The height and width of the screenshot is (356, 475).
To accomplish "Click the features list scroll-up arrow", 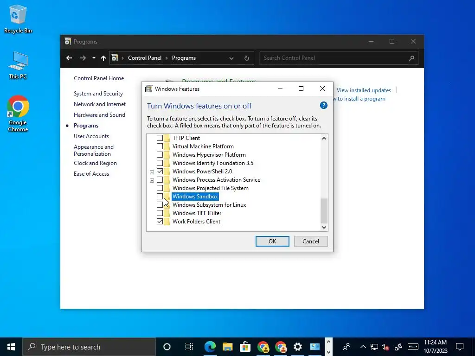I will click(324, 138).
